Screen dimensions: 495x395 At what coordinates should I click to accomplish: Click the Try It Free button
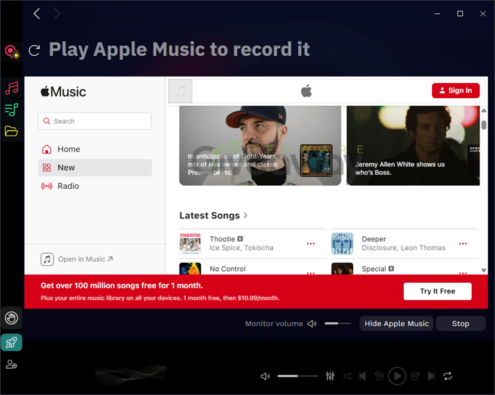point(438,291)
